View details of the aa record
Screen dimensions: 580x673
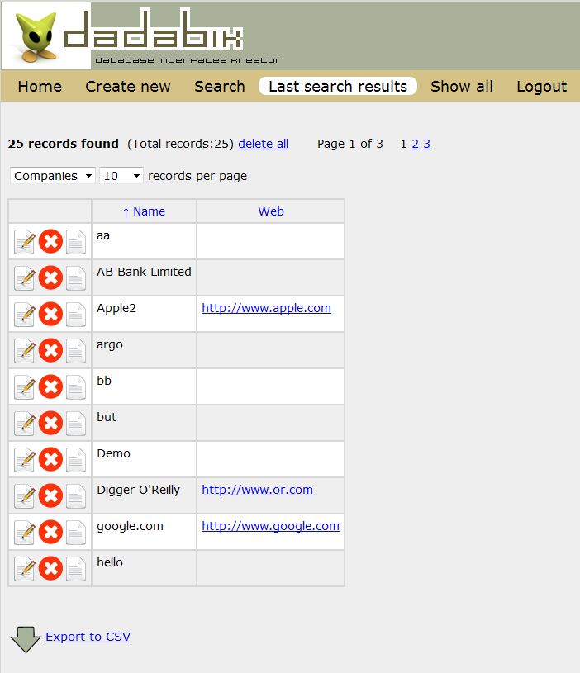pos(76,242)
